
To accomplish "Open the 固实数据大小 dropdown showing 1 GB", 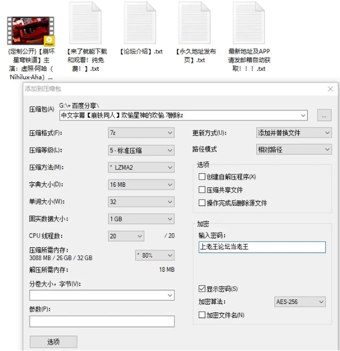I will (141, 219).
